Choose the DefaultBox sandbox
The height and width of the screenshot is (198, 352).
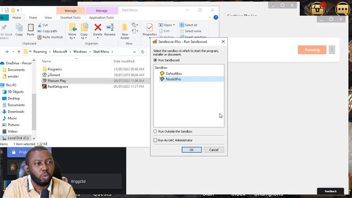tap(174, 73)
